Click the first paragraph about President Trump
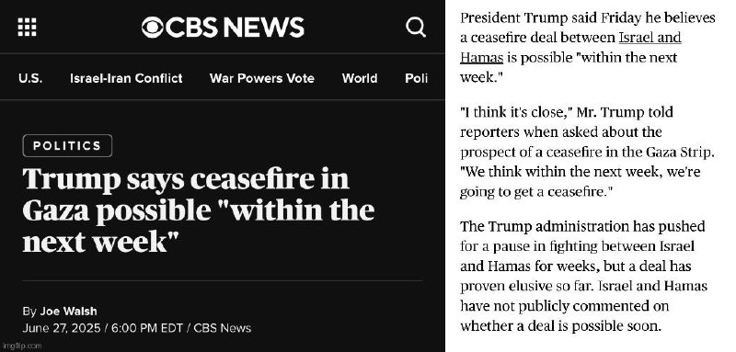736x352 pixels. (x=588, y=48)
